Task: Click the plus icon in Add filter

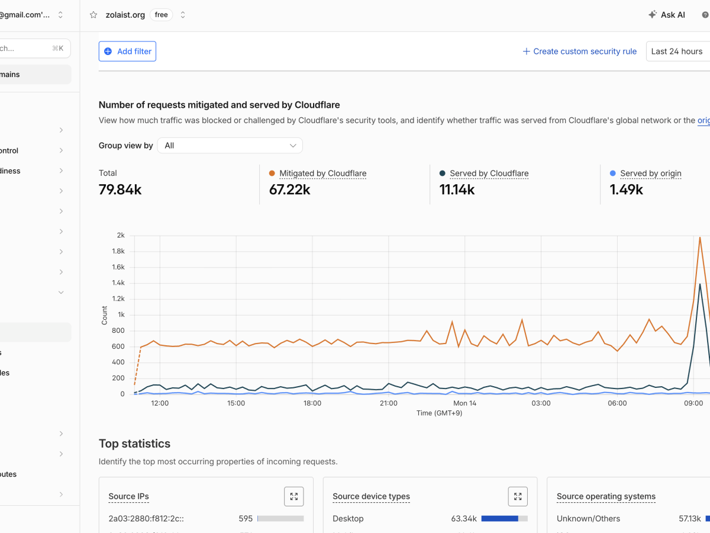Action: pyautogui.click(x=108, y=52)
